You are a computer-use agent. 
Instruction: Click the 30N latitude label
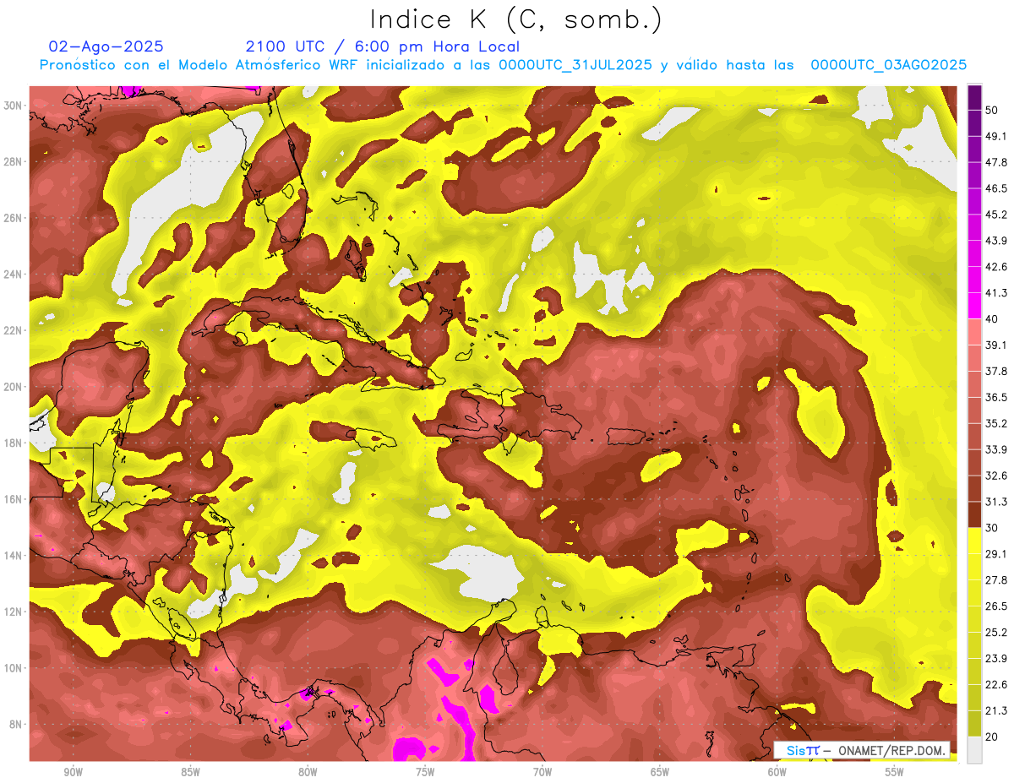tap(14, 105)
